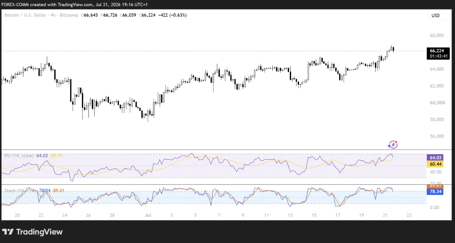The width and height of the screenshot is (455, 243).
Task: Click the purple RSI value tag 64.03
Action: pos(435,157)
